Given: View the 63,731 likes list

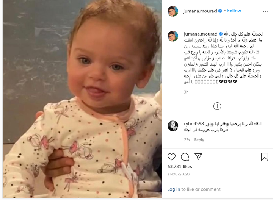Looking at the screenshot, I should coord(180,167).
